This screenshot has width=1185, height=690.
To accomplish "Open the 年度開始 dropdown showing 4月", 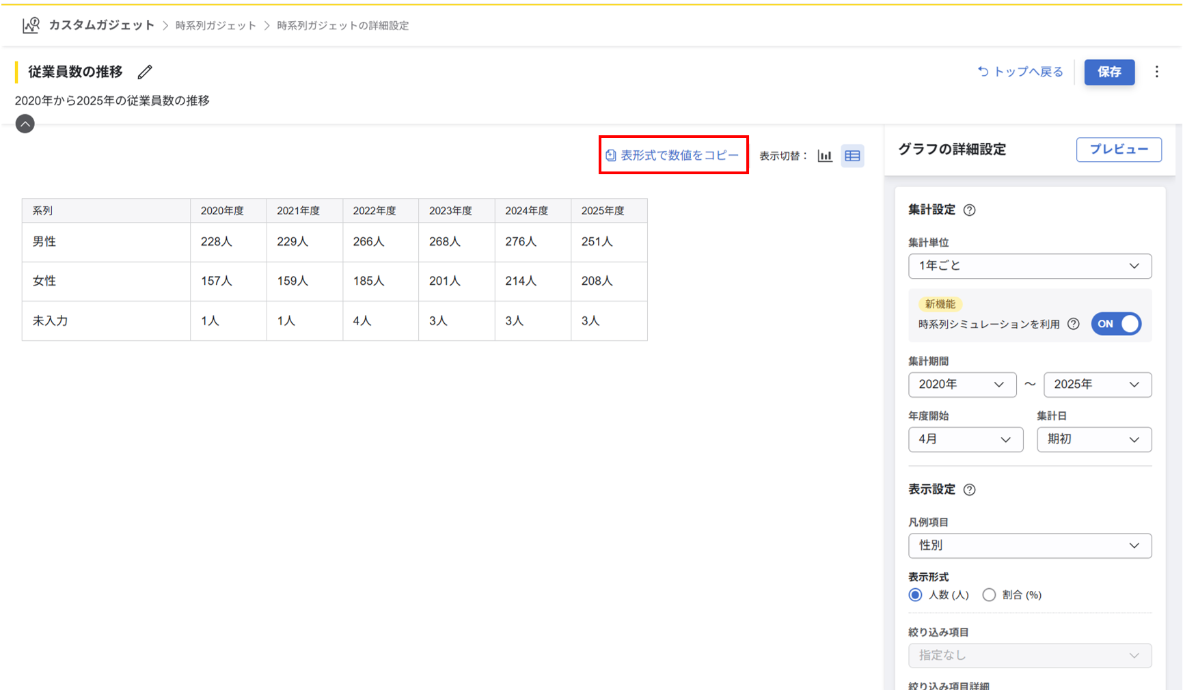I will point(965,439).
